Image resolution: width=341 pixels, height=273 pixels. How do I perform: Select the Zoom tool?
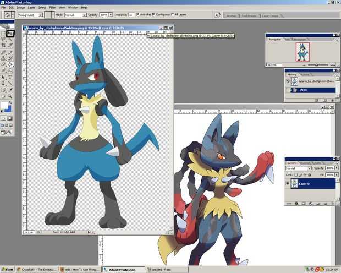pos(10,96)
